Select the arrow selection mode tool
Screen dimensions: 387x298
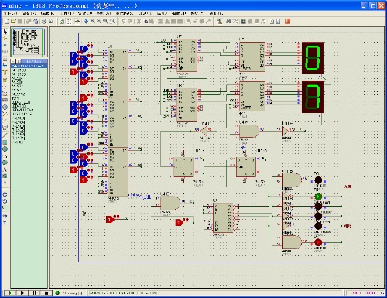tap(5, 32)
